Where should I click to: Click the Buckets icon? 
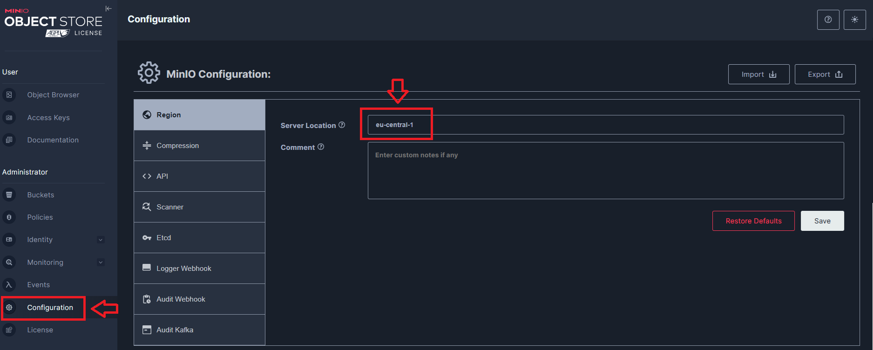click(9, 195)
